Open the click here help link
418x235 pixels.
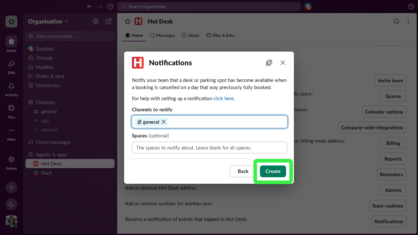pyautogui.click(x=223, y=98)
